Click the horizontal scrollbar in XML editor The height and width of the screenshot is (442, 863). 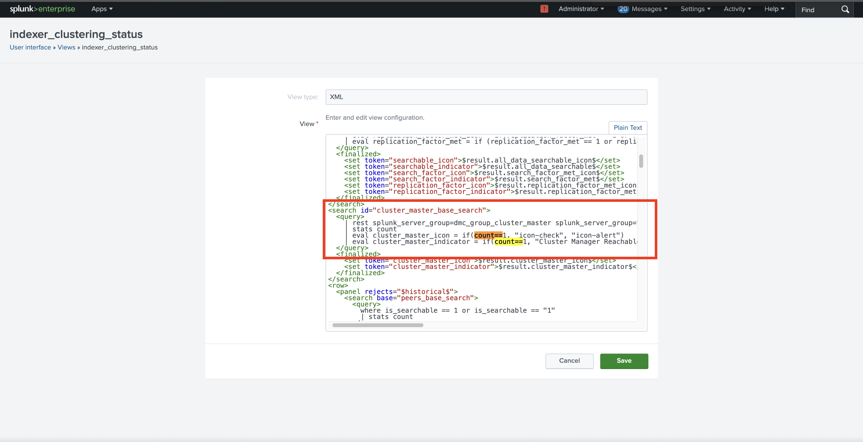(x=378, y=325)
